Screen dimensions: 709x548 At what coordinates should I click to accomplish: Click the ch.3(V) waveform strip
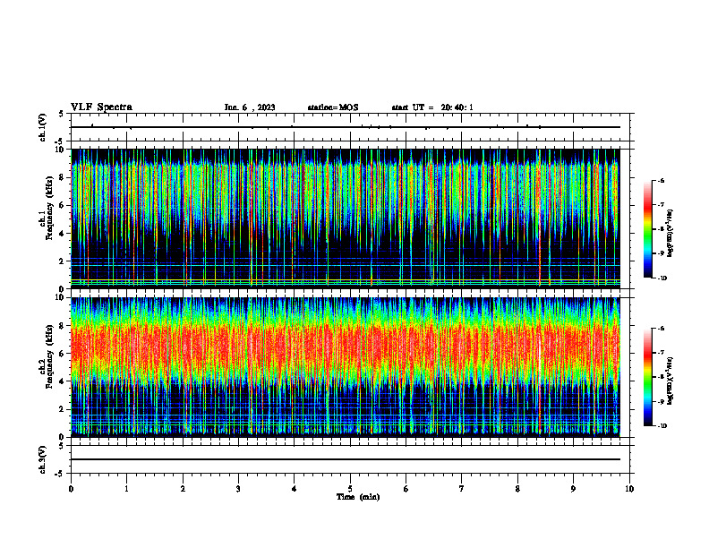350,459
